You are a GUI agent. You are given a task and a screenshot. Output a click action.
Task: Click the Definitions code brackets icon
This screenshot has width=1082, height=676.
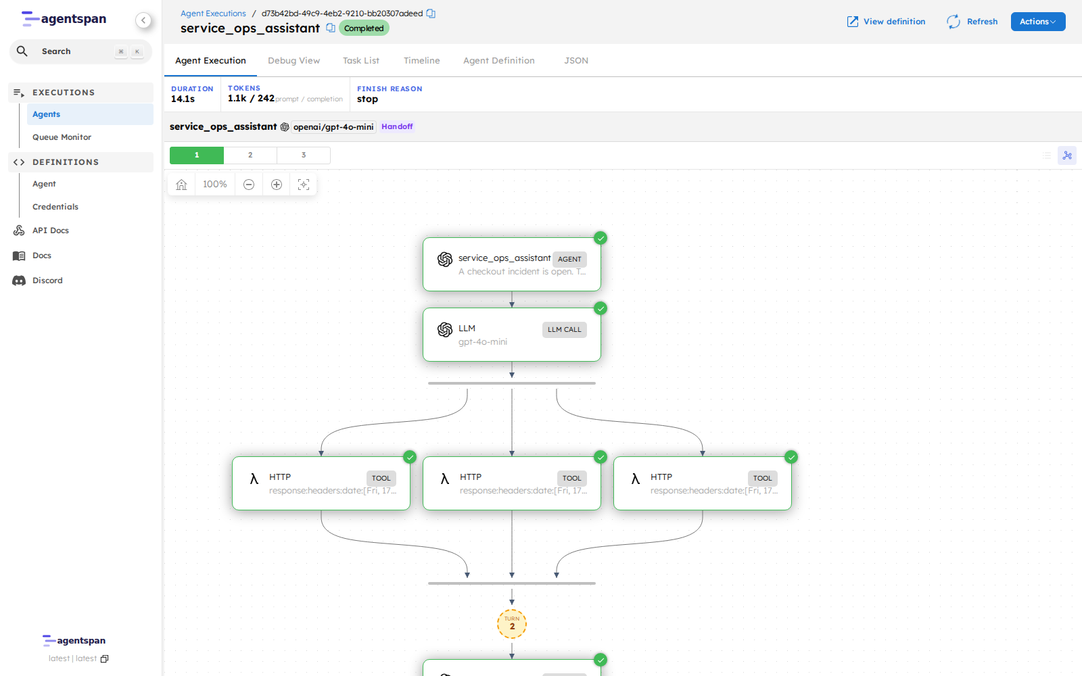[19, 162]
